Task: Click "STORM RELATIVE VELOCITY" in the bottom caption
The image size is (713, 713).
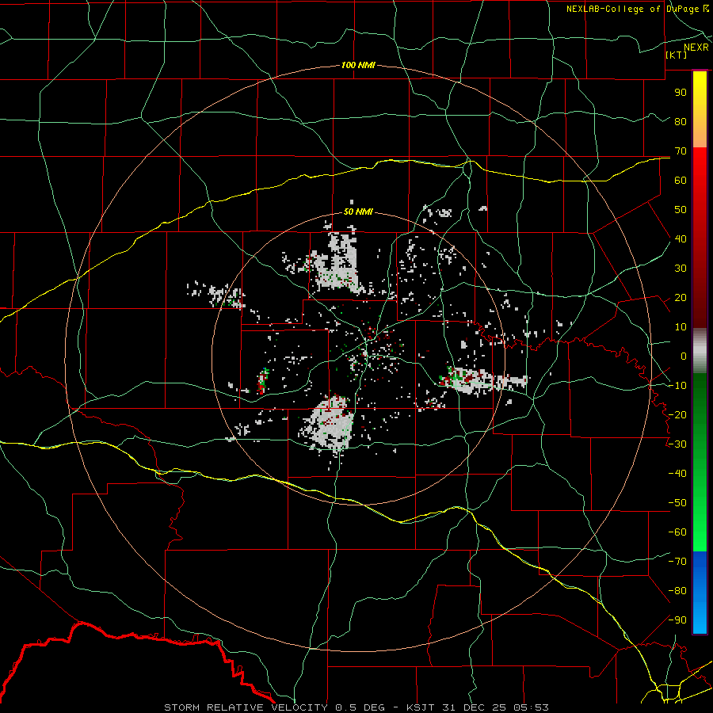Action: tap(246, 707)
